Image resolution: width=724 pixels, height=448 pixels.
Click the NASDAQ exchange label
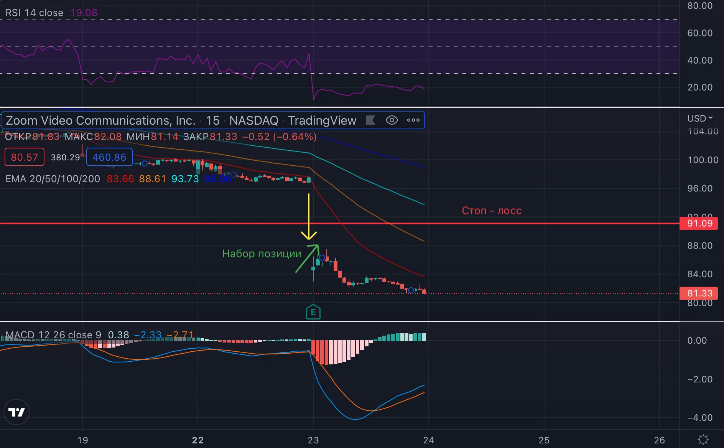pos(254,120)
